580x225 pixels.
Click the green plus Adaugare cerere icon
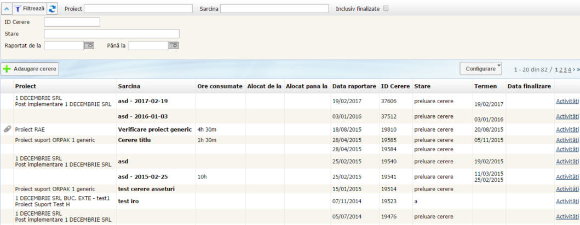(x=7, y=69)
